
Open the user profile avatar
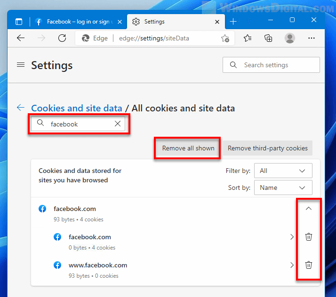coord(290,38)
